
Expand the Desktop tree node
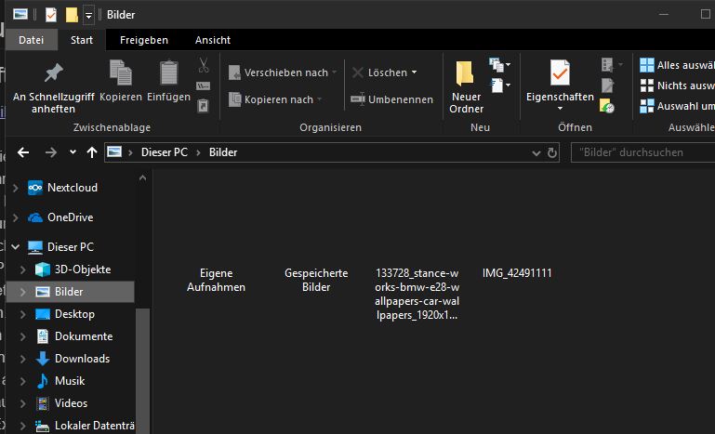coord(23,314)
